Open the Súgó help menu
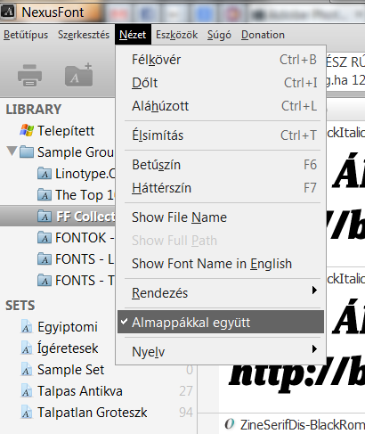The image size is (365, 434). pos(219,35)
